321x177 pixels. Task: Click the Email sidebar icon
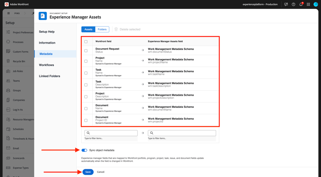8,148
